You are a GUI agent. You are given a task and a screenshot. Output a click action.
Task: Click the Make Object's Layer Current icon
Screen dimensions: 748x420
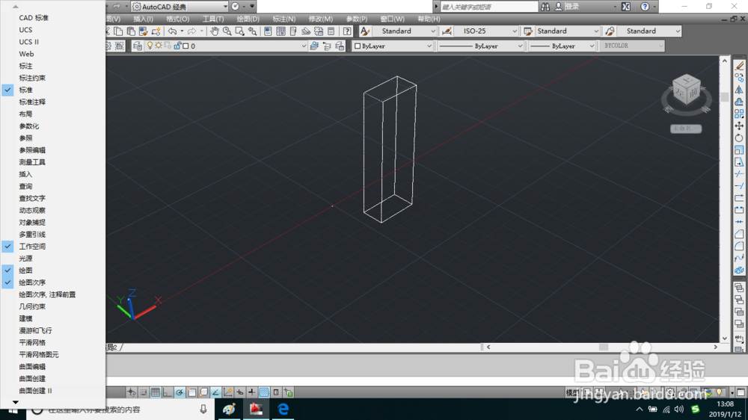(314, 46)
